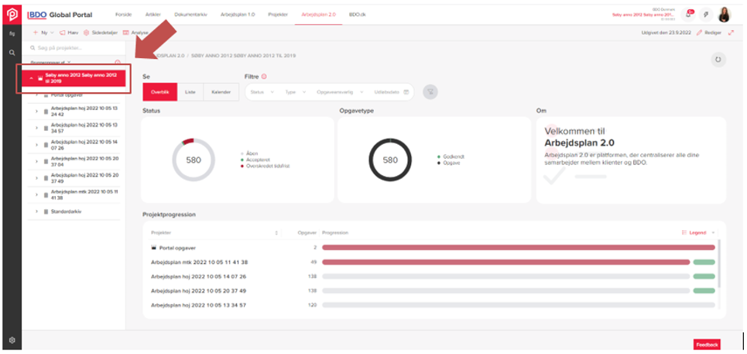Click the Søg på projekter search field

tap(74, 48)
